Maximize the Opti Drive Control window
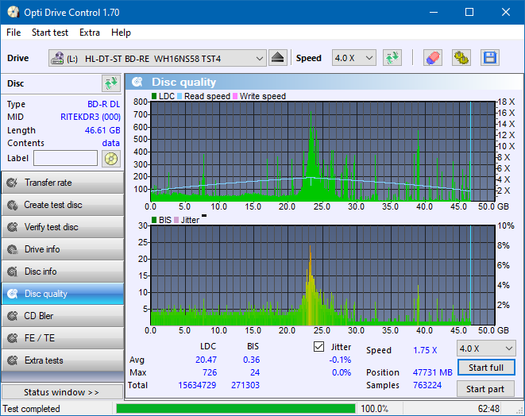Viewport: 525px width, 416px height. [x=469, y=12]
